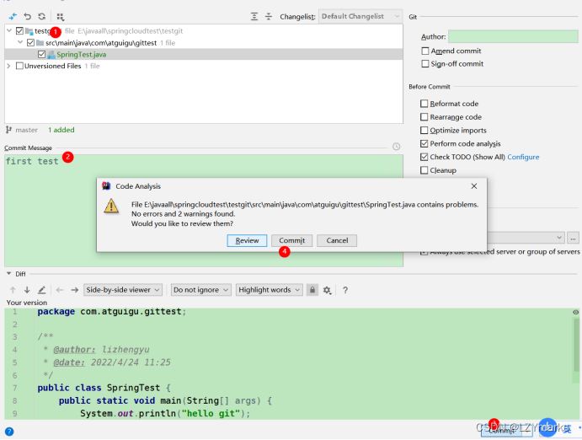582x440 pixels.
Task: Go to previous difference arrow
Action: 13,290
